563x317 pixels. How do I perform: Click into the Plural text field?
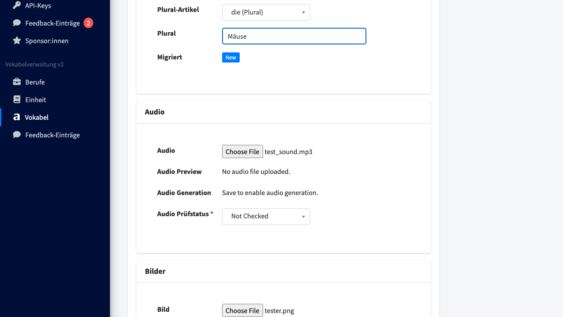tap(294, 36)
